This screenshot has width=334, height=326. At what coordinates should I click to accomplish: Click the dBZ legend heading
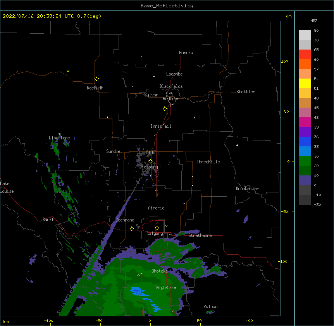coord(314,21)
